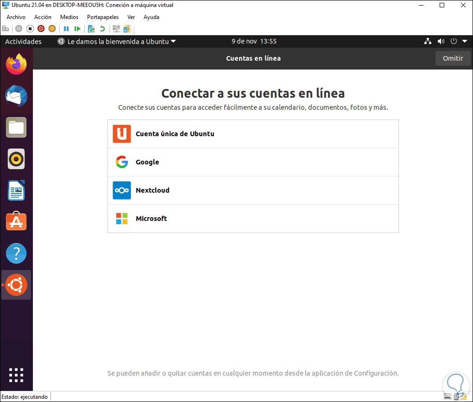Open Thunderbird mail from the dock
Viewport: 473px width, 402px height.
(x=16, y=96)
